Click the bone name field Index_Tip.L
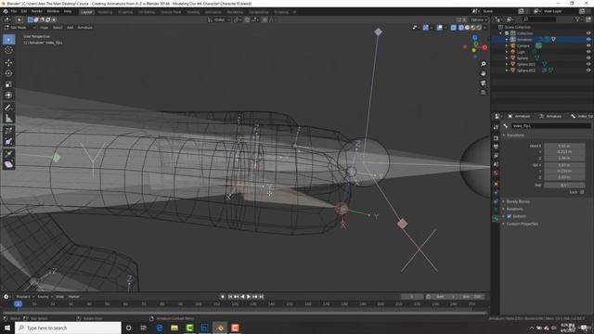Screen dimensions: 594x334 tap(551, 126)
